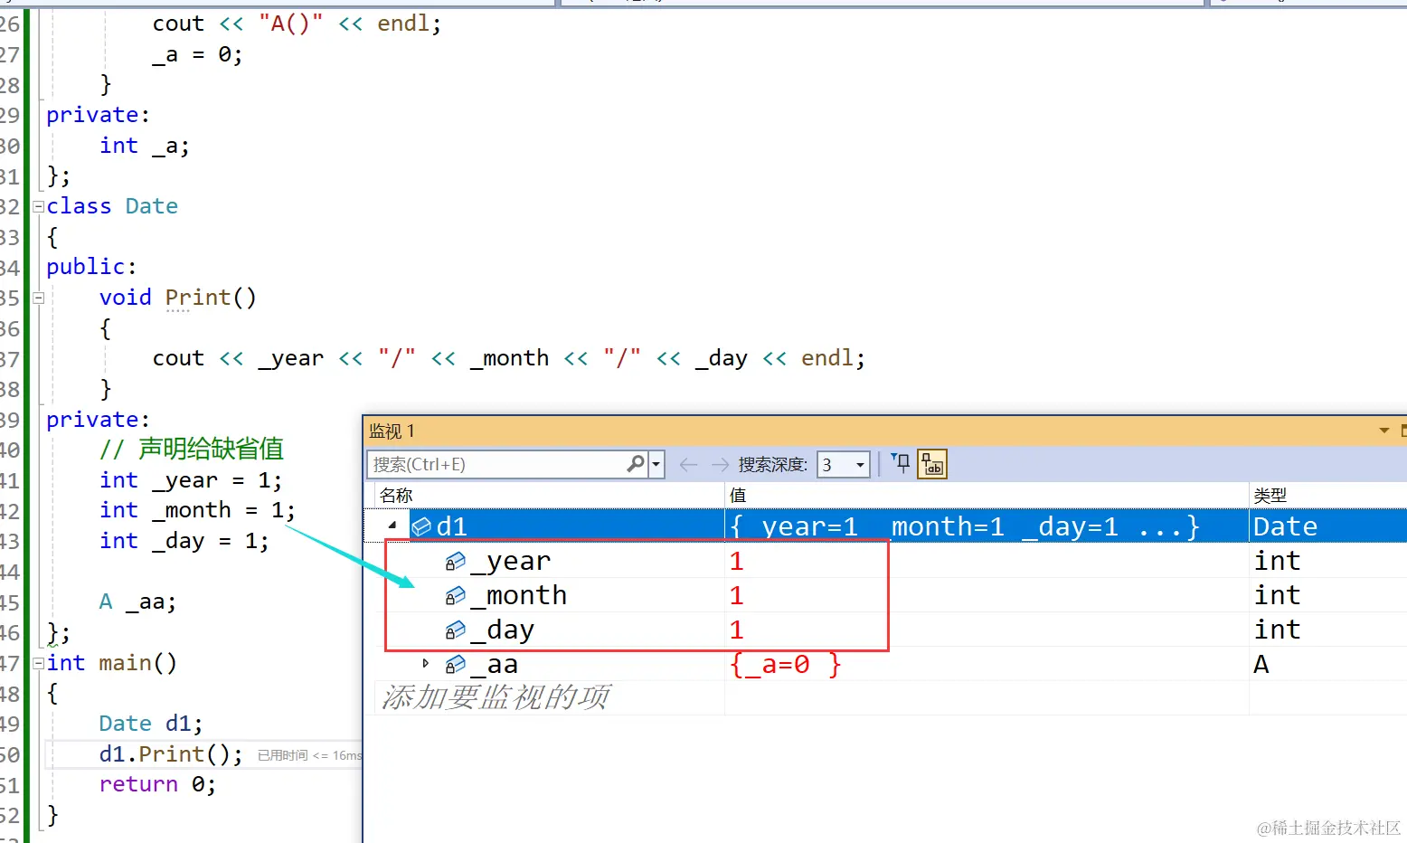The width and height of the screenshot is (1407, 843).
Task: Collapse the int main() code block
Action: click(x=39, y=663)
